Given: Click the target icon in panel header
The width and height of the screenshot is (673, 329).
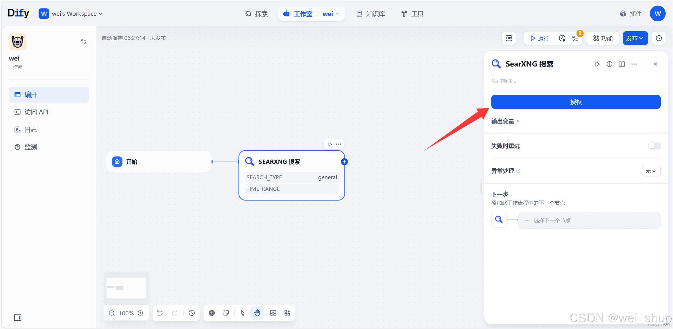Looking at the screenshot, I should click(610, 64).
